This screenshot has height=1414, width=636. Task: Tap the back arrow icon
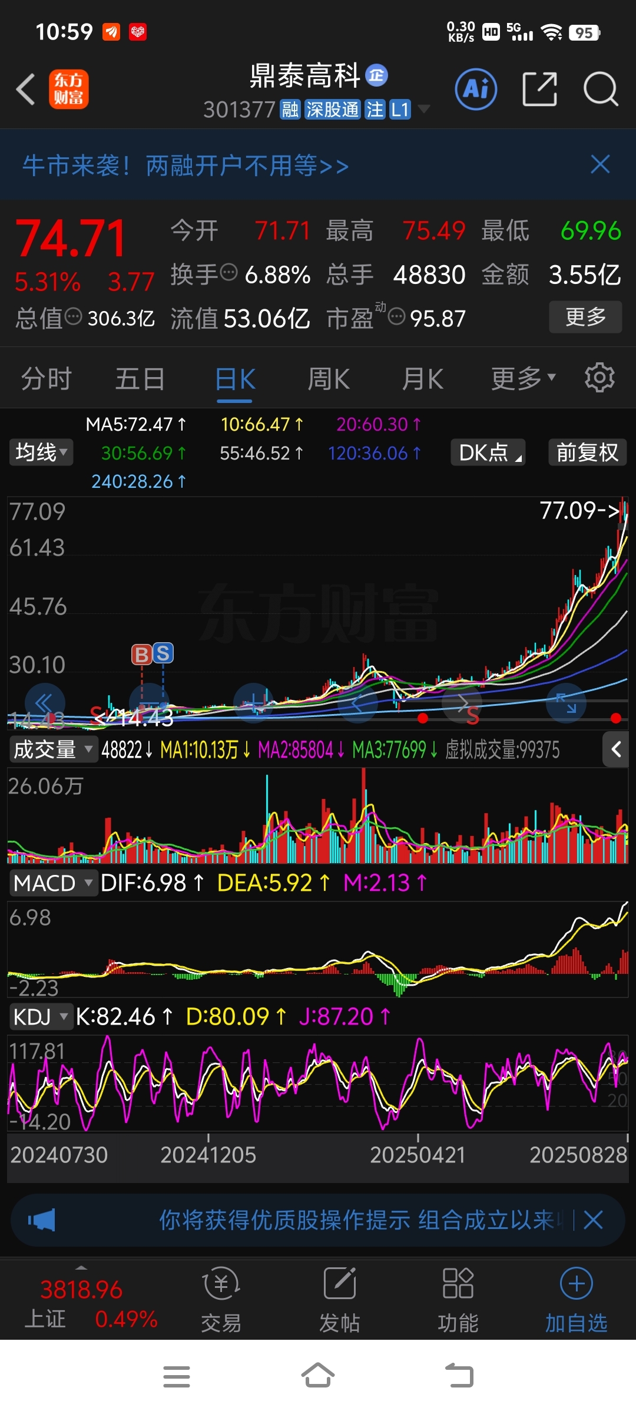(x=26, y=90)
